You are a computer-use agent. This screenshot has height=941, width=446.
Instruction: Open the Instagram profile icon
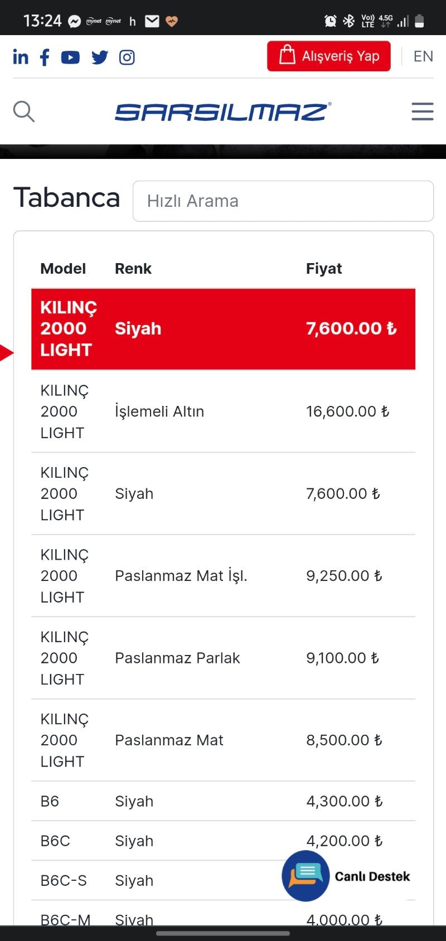[127, 57]
